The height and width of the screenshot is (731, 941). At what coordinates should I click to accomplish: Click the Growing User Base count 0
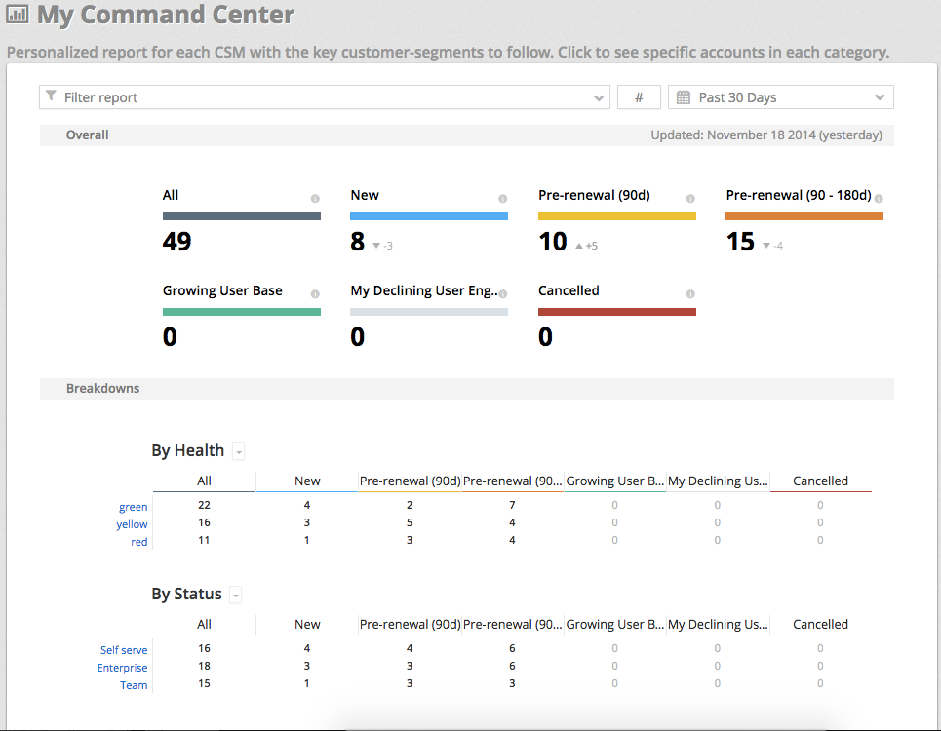[170, 337]
